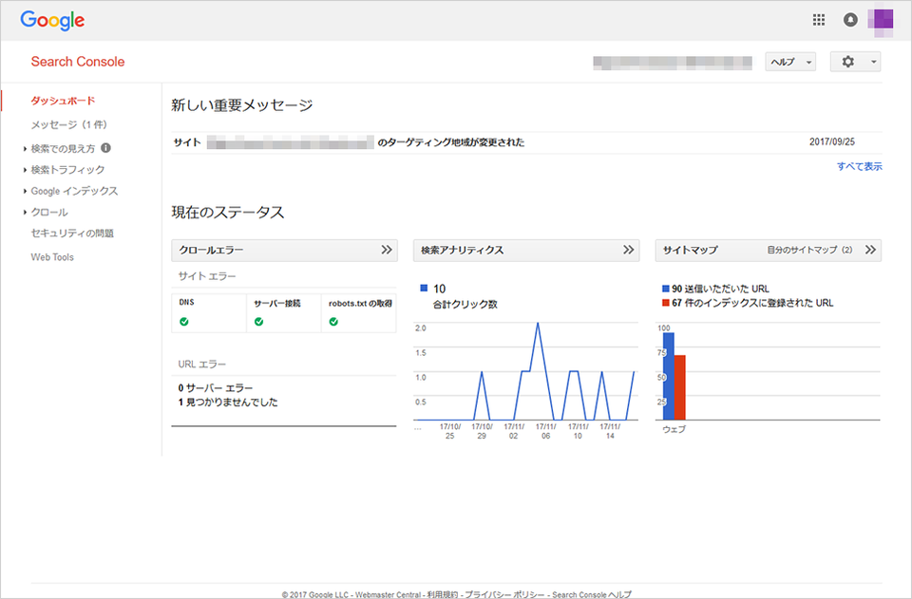The height and width of the screenshot is (599, 912).
Task: Open メッセージ (1 件) in sidebar
Action: (x=68, y=124)
